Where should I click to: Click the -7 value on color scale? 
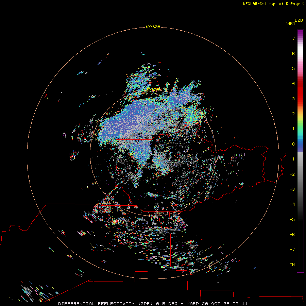pyautogui.click(x=292, y=250)
